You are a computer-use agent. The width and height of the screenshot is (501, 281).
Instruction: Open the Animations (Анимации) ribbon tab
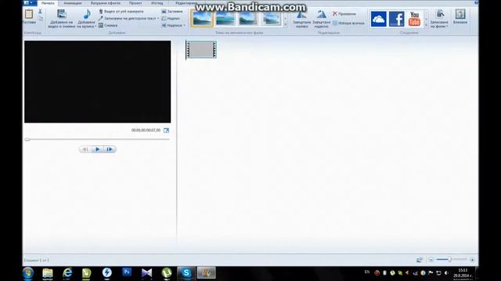73,3
